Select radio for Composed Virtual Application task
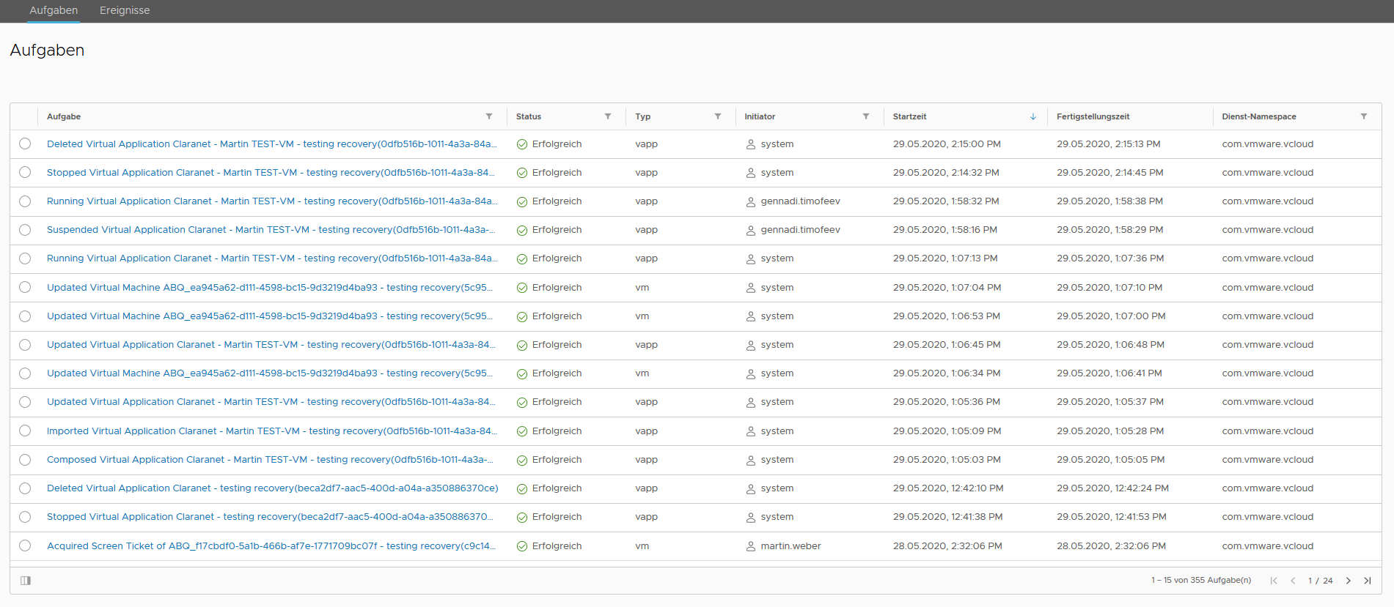Viewport: 1394px width, 607px height. (x=25, y=460)
